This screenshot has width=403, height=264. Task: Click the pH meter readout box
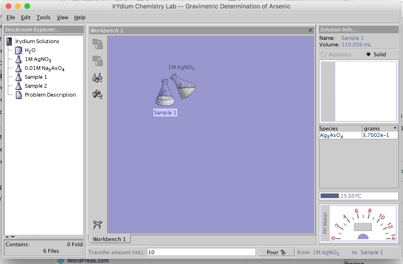tap(363, 227)
